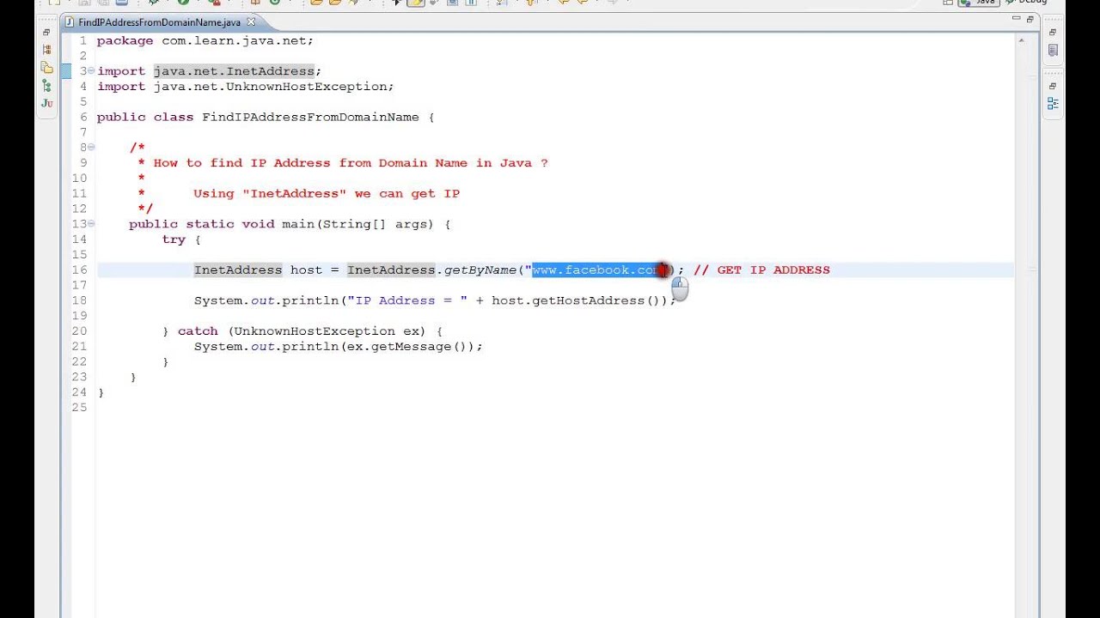
Task: Click ex.getMessage() on line 21
Action: coord(407,347)
